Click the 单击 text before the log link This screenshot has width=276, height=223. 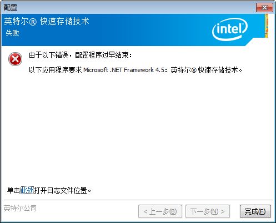14,190
